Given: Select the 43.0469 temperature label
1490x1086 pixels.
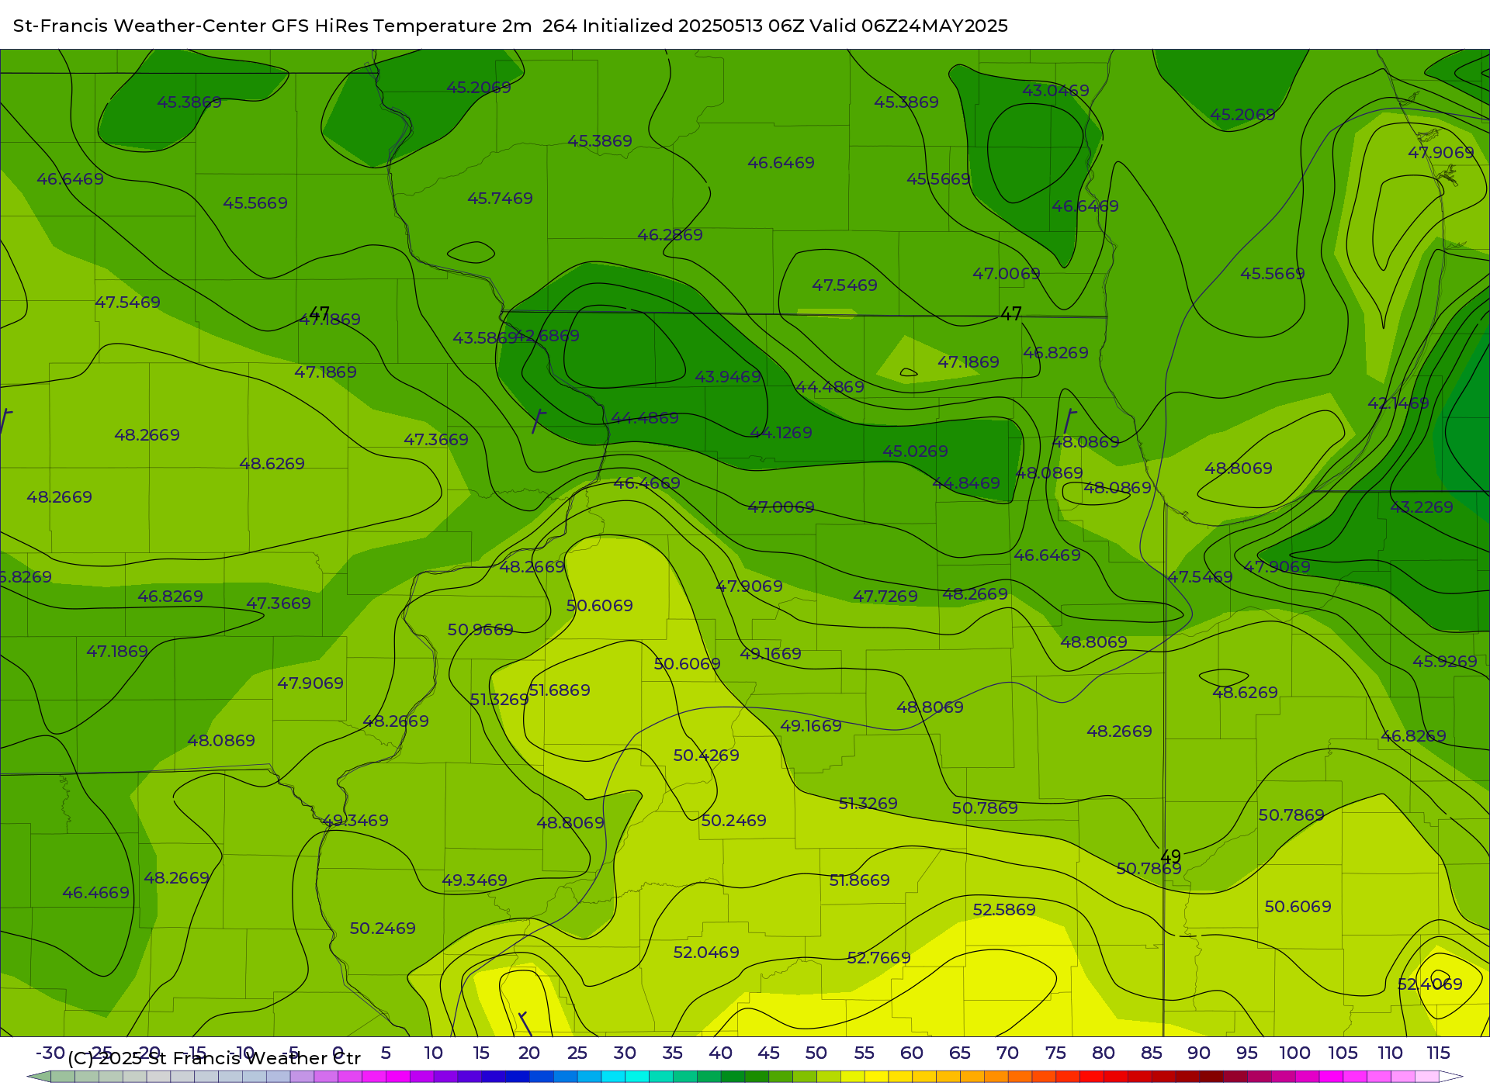Looking at the screenshot, I should [x=1055, y=91].
